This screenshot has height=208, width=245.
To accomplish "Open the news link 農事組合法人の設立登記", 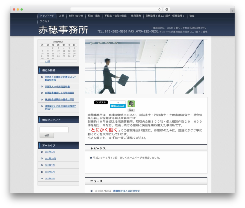I will (x=126, y=191).
